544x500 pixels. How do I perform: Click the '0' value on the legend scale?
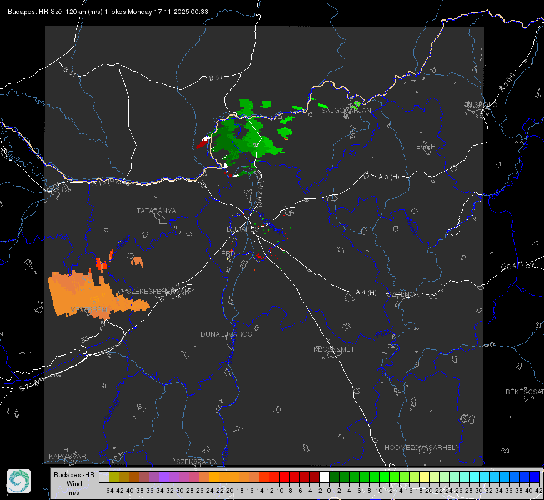tap(329, 491)
